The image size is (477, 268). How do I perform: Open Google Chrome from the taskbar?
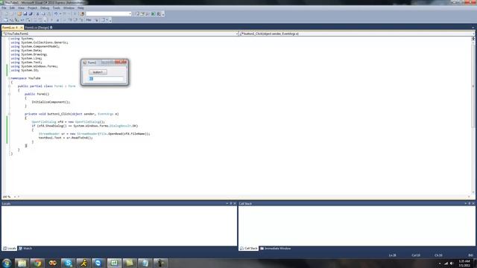coord(37,263)
